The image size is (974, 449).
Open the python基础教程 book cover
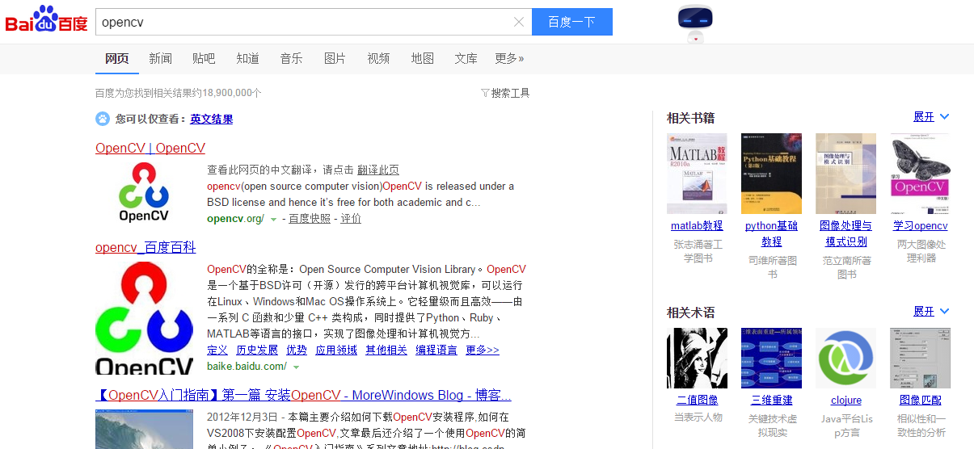tap(772, 174)
